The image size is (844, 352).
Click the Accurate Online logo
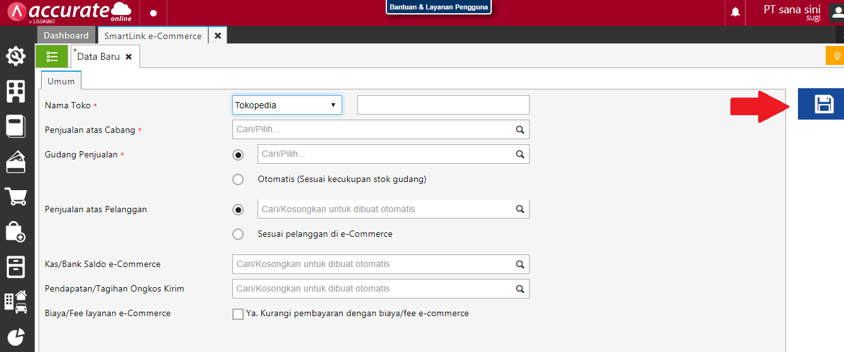(71, 12)
